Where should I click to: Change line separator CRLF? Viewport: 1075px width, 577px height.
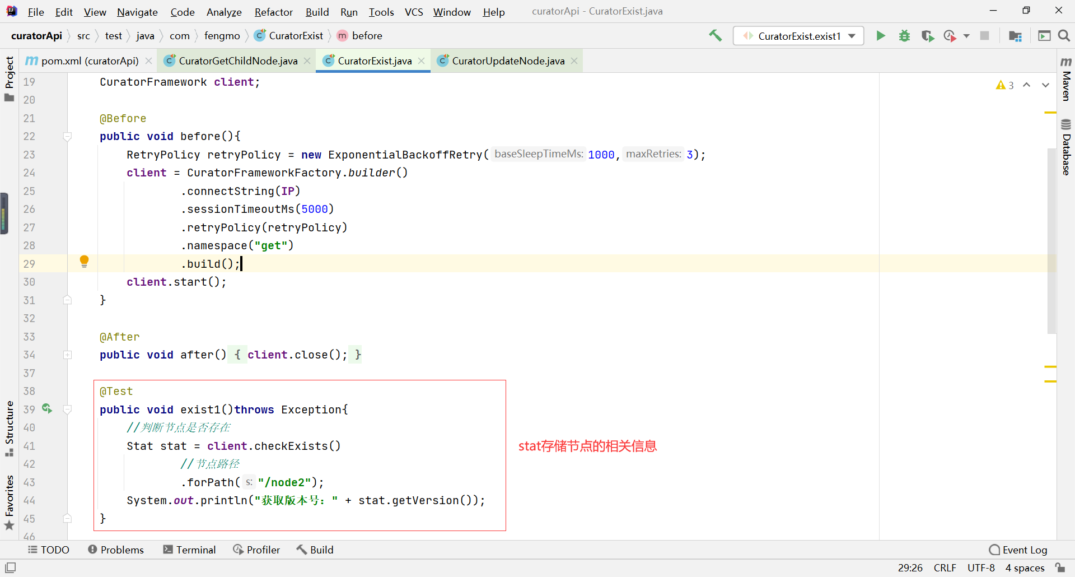tap(945, 567)
